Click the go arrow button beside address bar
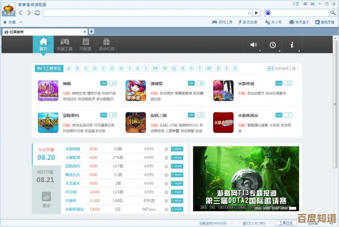Viewport: 339px width, 227px height. click(x=257, y=13)
